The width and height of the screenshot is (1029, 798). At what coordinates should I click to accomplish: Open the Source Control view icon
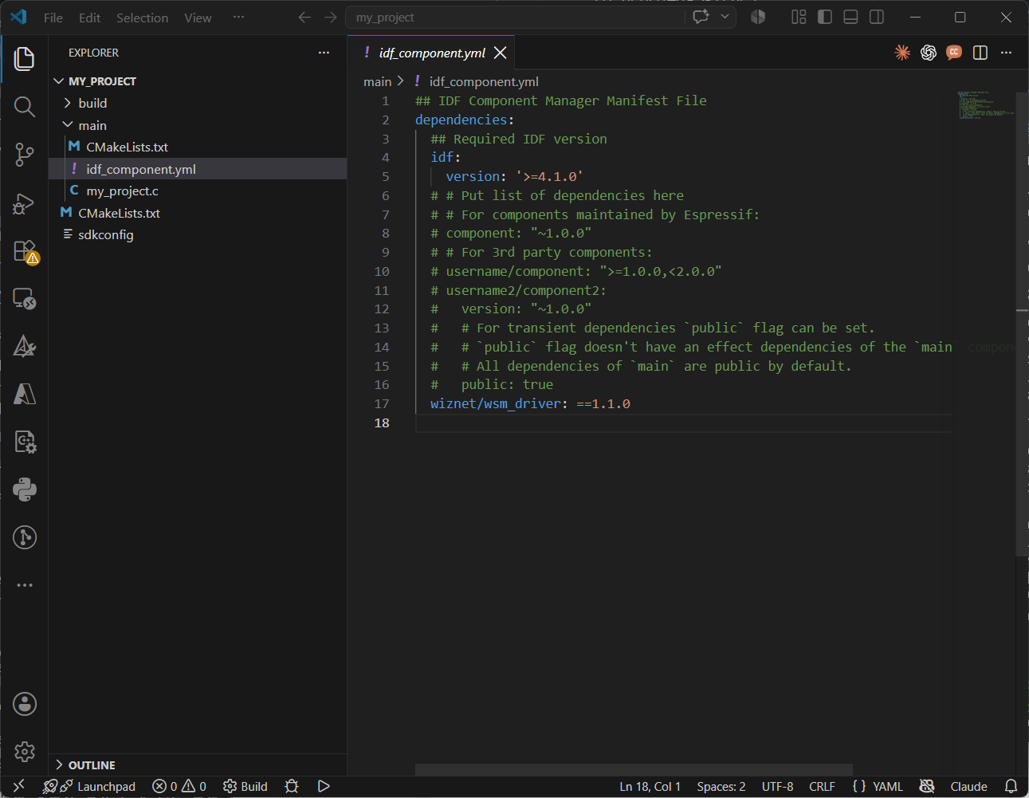pos(25,155)
